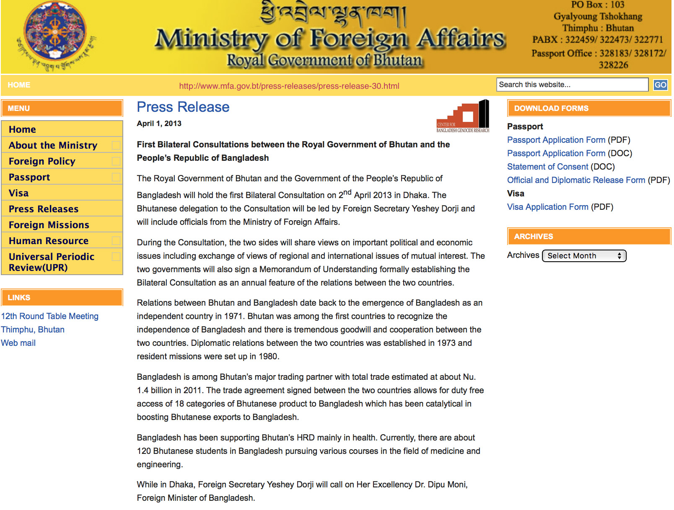Image resolution: width=674 pixels, height=510 pixels.
Task: Open the Select Month archives dropdown
Action: click(x=584, y=256)
